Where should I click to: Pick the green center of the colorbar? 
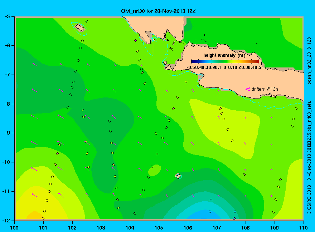click(x=225, y=61)
